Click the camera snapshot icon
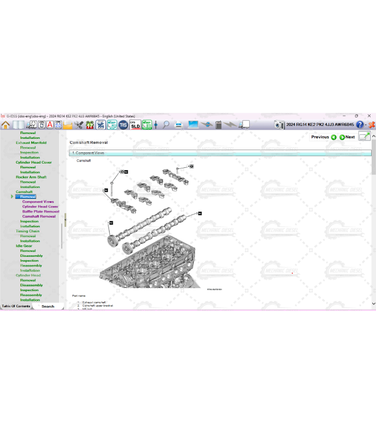 [x=279, y=125]
